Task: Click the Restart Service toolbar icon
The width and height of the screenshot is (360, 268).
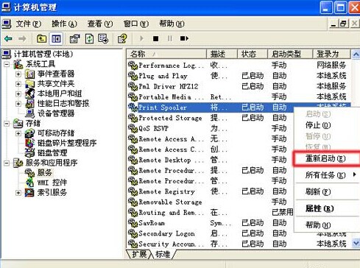Action: [x=184, y=38]
